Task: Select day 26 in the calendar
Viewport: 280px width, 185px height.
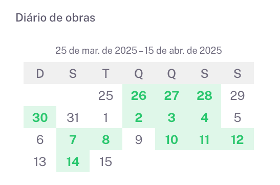Action: pos(139,95)
